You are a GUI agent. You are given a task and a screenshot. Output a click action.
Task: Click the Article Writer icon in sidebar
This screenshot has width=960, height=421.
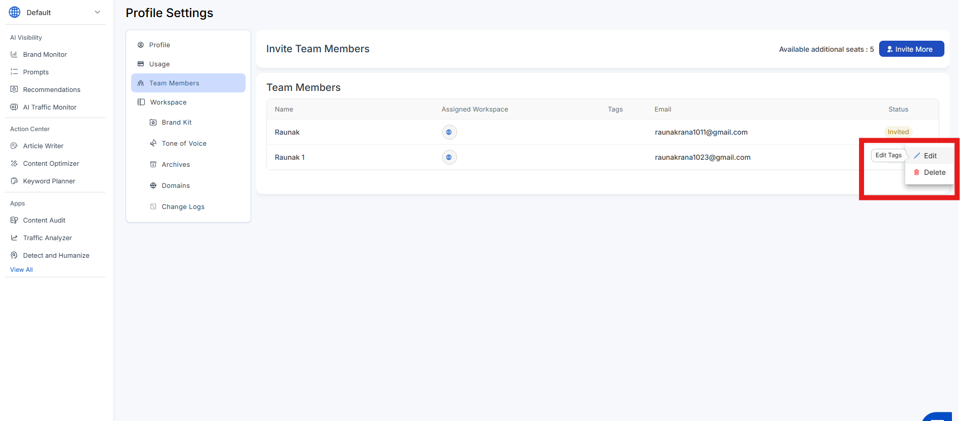pyautogui.click(x=14, y=146)
